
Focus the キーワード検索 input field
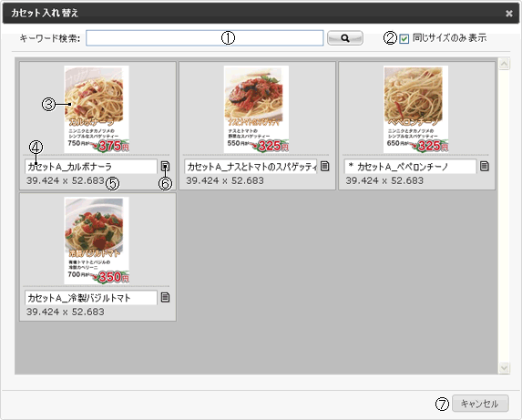tap(204, 38)
